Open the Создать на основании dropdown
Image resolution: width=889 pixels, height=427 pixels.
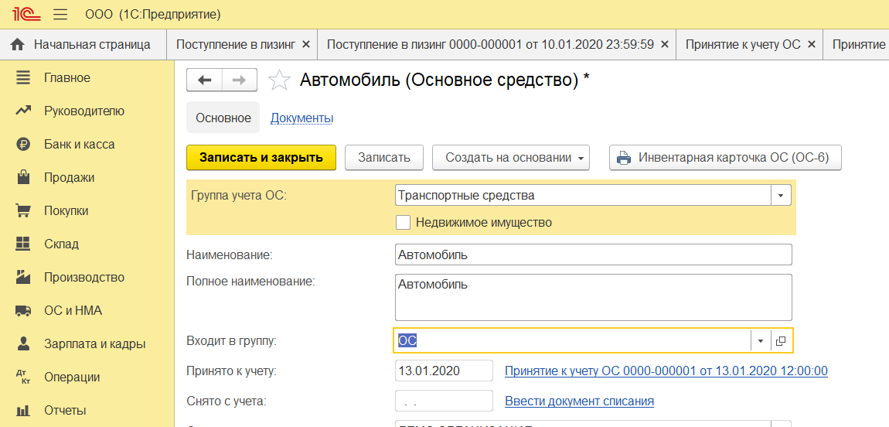click(x=510, y=157)
